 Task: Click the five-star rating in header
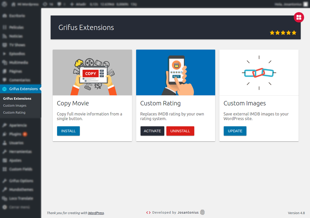point(283,33)
